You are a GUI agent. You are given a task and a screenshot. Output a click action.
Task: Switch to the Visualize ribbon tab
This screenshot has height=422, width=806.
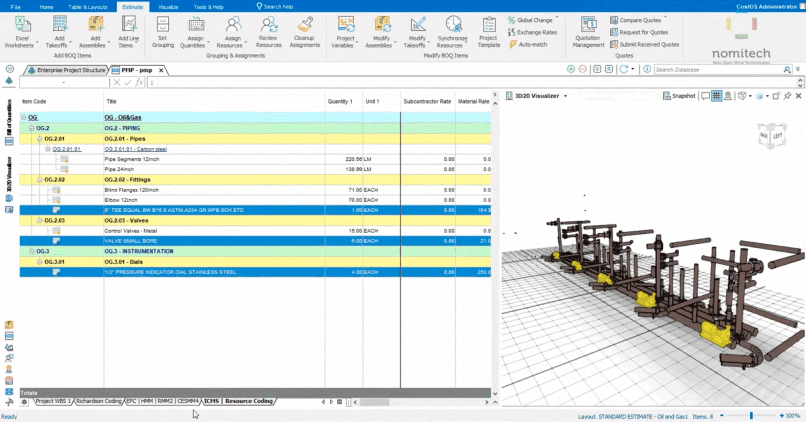pyautogui.click(x=168, y=7)
